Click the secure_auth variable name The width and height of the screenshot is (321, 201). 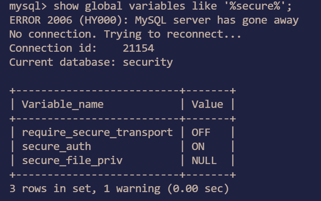click(56, 146)
